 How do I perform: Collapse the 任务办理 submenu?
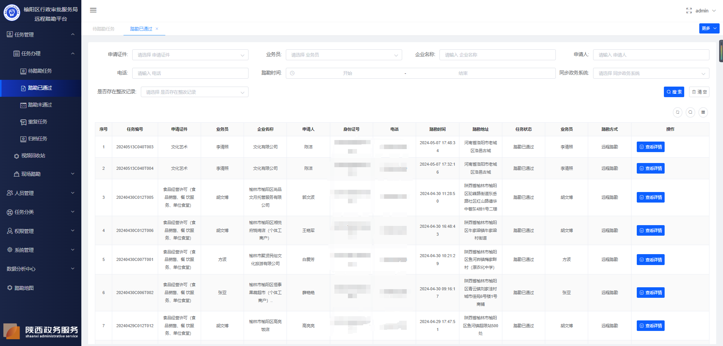41,53
